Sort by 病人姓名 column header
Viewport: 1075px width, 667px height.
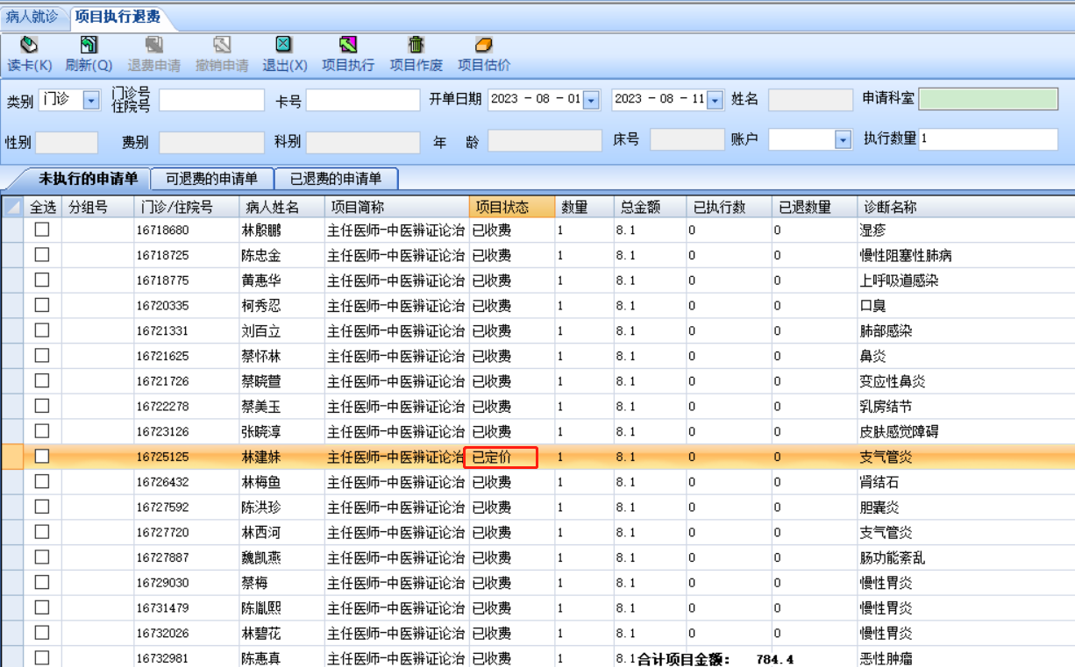281,207
